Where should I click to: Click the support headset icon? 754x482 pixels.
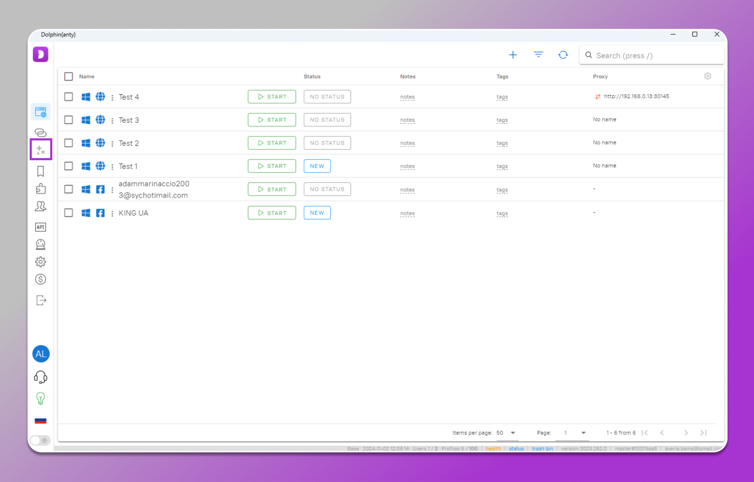40,376
